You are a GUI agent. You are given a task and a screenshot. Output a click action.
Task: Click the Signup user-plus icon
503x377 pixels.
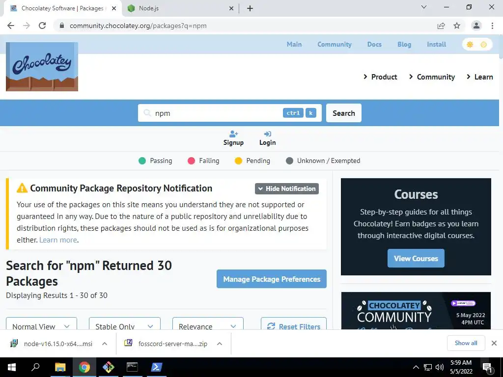(x=233, y=134)
